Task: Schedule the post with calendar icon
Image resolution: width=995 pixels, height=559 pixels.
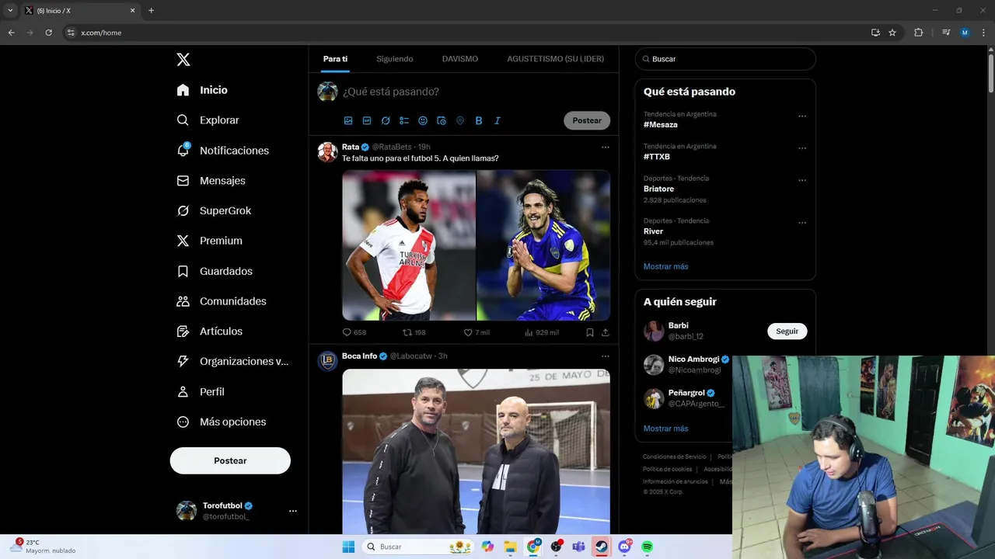Action: pos(442,120)
